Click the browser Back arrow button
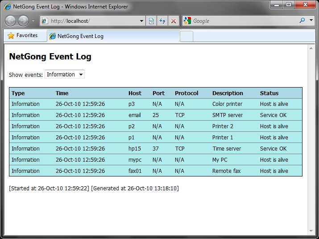 (10, 21)
